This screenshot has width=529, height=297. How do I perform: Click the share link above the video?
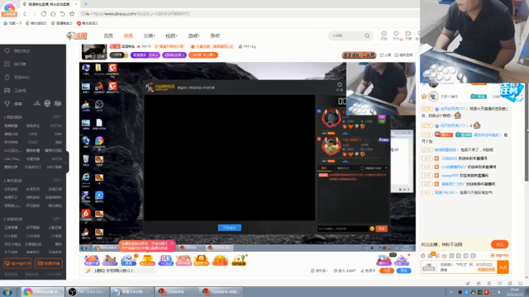click(385, 55)
